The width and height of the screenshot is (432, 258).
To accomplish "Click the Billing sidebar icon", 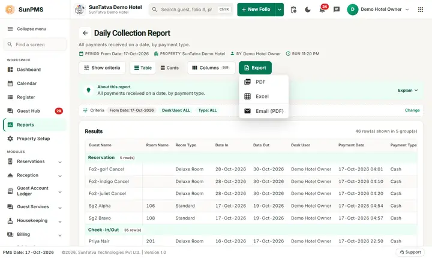I will click(x=10, y=234).
